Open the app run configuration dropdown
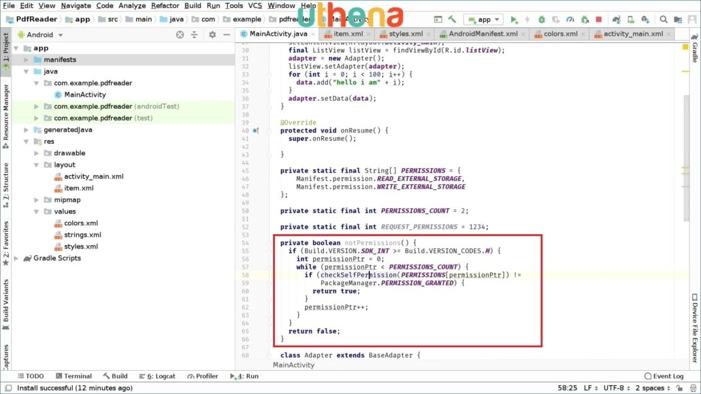The width and height of the screenshot is (701, 394). pos(484,19)
